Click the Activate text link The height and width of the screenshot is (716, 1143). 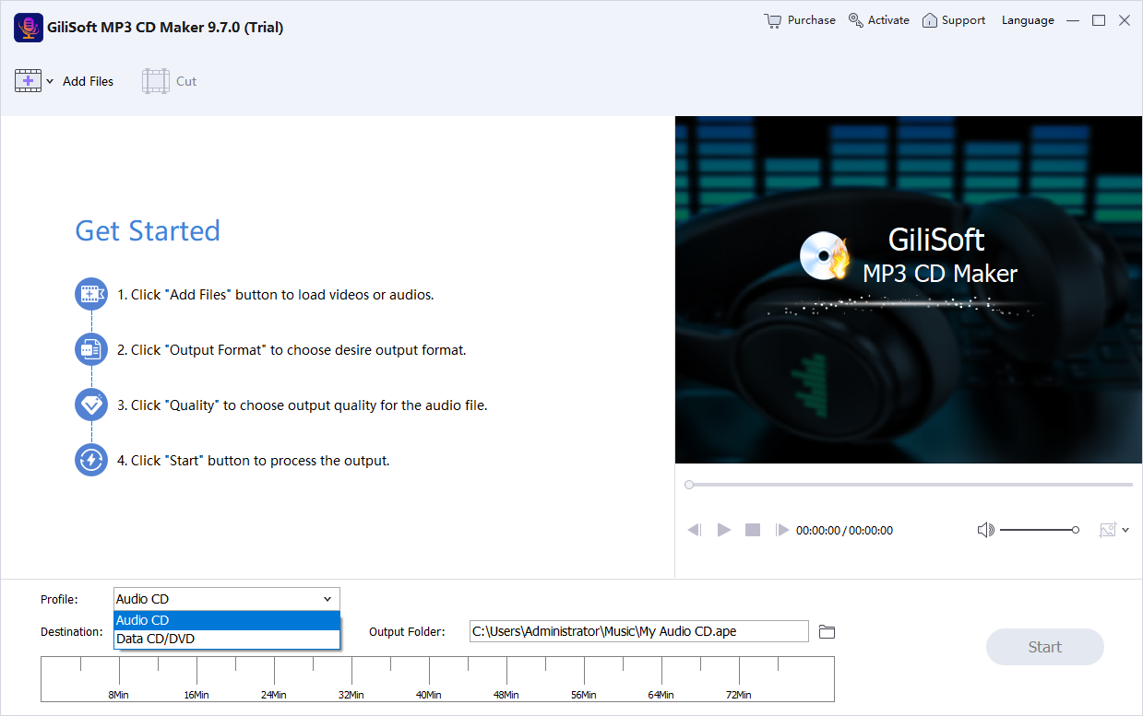click(x=888, y=20)
